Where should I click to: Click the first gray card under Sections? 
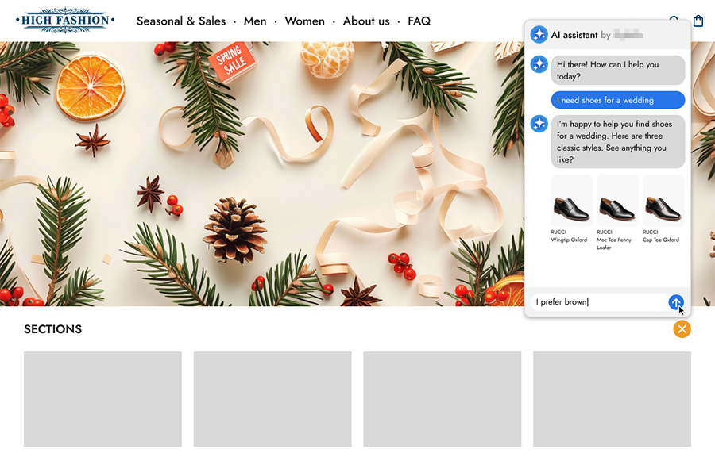click(102, 399)
